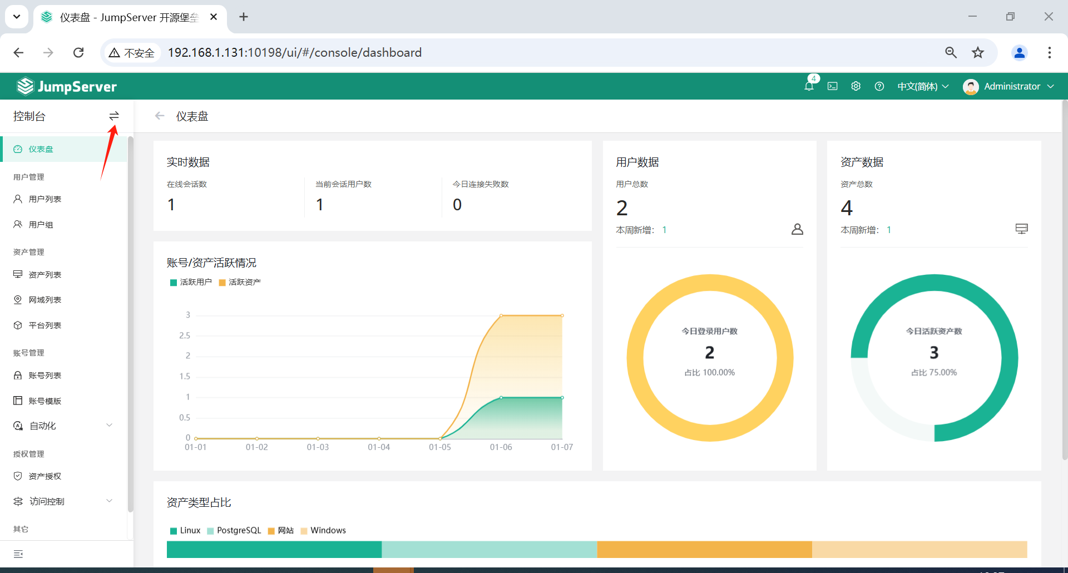Screen dimensions: 1068x573
Task: Click the Linux segment of asset bar
Action: point(274,550)
